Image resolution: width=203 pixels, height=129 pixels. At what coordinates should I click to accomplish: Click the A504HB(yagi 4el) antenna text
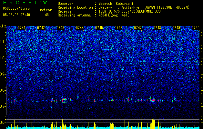[114, 15]
